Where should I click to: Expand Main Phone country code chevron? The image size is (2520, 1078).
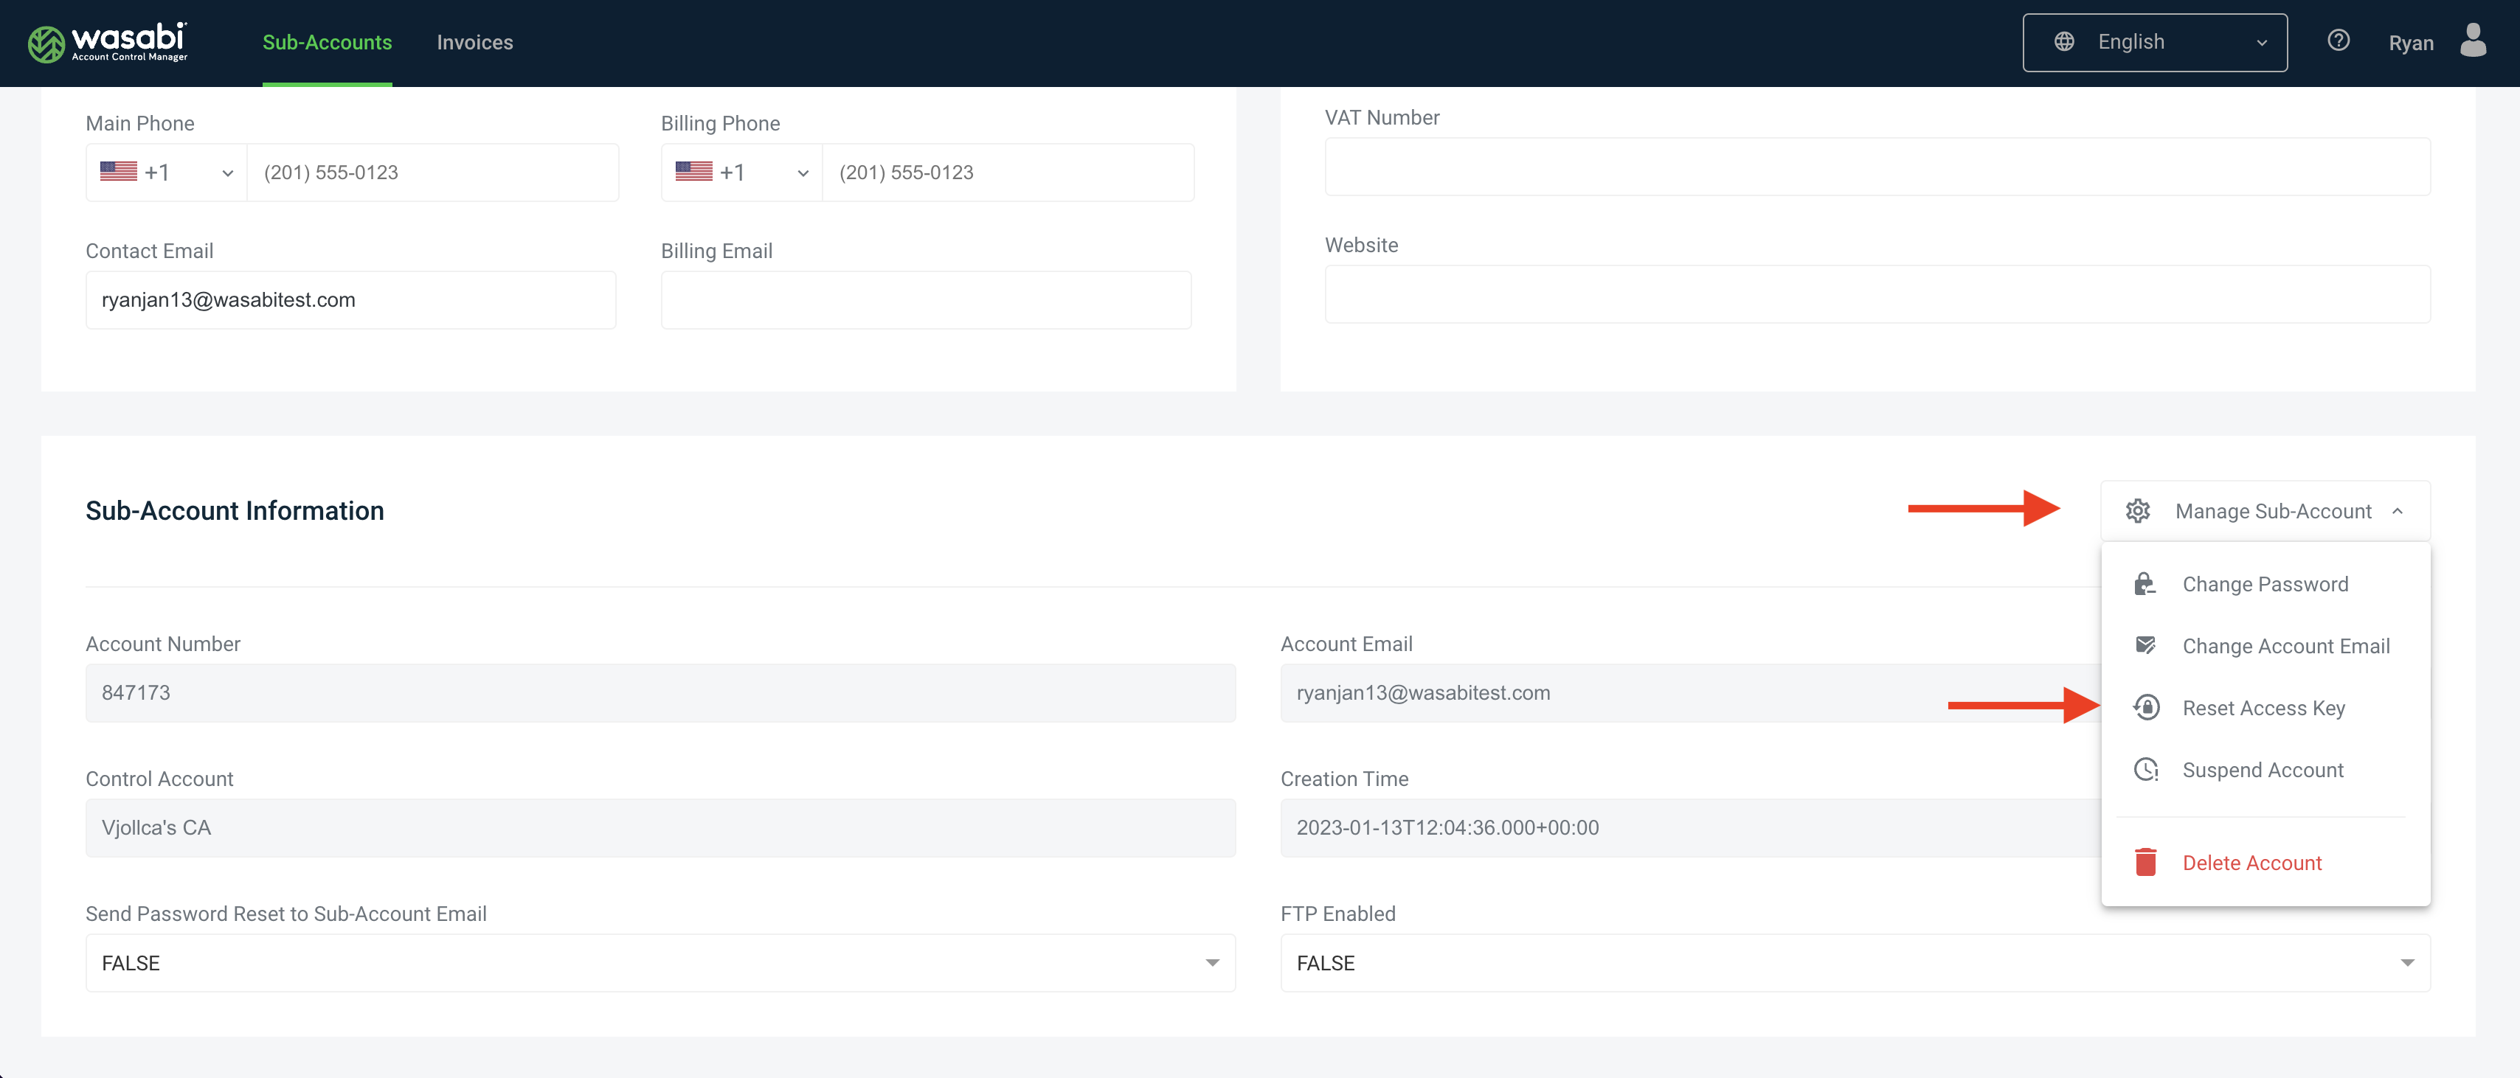(x=228, y=173)
